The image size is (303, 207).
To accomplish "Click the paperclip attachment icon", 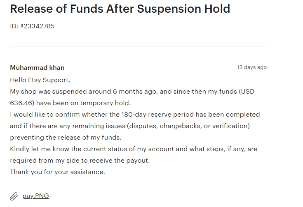I will coord(14,196).
